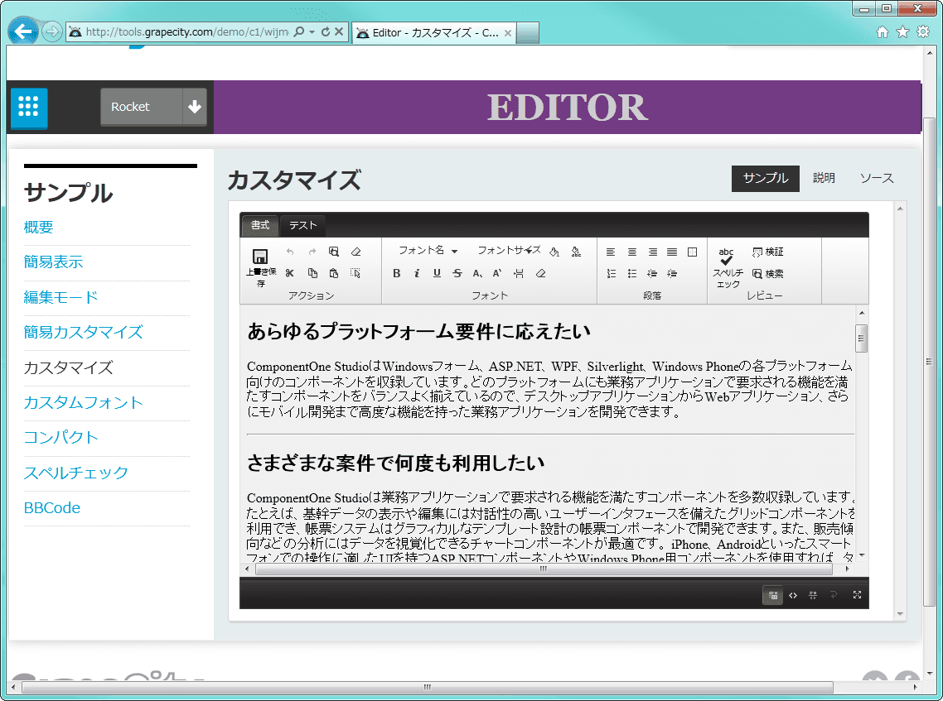The image size is (943, 701).
Task: Click the editor horizontal scrollbar
Action: [x=544, y=569]
